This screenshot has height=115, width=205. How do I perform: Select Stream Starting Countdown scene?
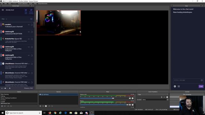[9, 98]
